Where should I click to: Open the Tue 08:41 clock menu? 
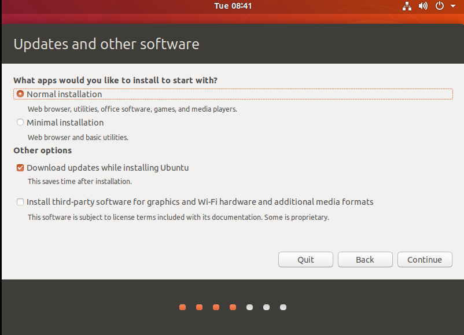click(x=233, y=6)
